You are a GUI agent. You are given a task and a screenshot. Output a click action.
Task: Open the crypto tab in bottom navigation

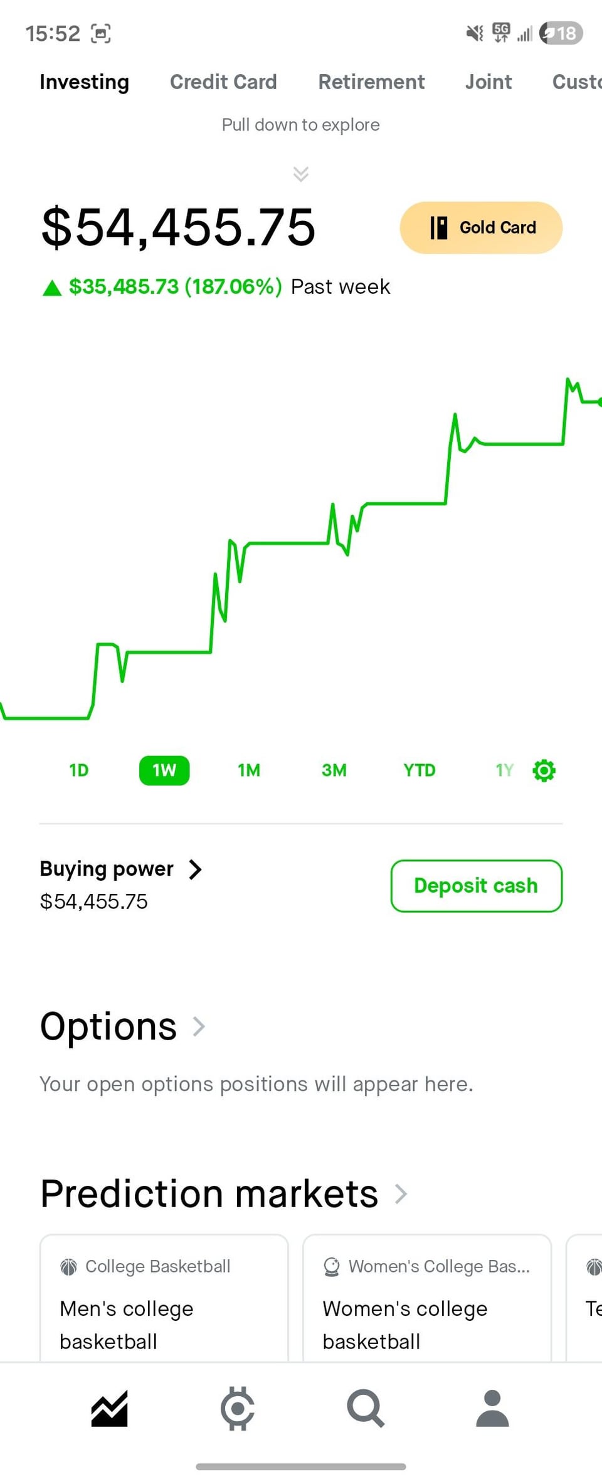pyautogui.click(x=238, y=1409)
